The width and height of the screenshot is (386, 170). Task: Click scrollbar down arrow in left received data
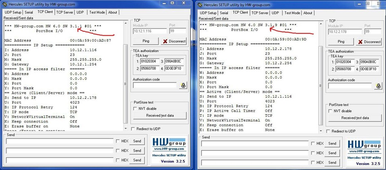pyautogui.click(x=126, y=129)
